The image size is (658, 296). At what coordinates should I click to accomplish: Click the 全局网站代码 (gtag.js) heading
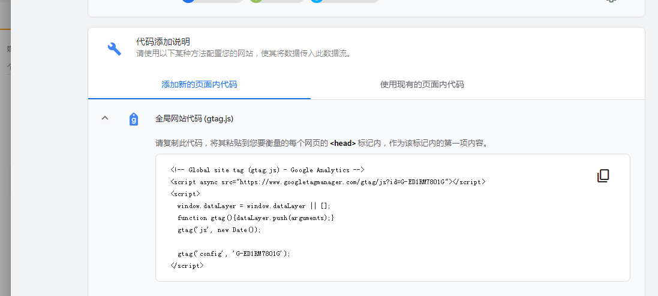[x=194, y=119]
